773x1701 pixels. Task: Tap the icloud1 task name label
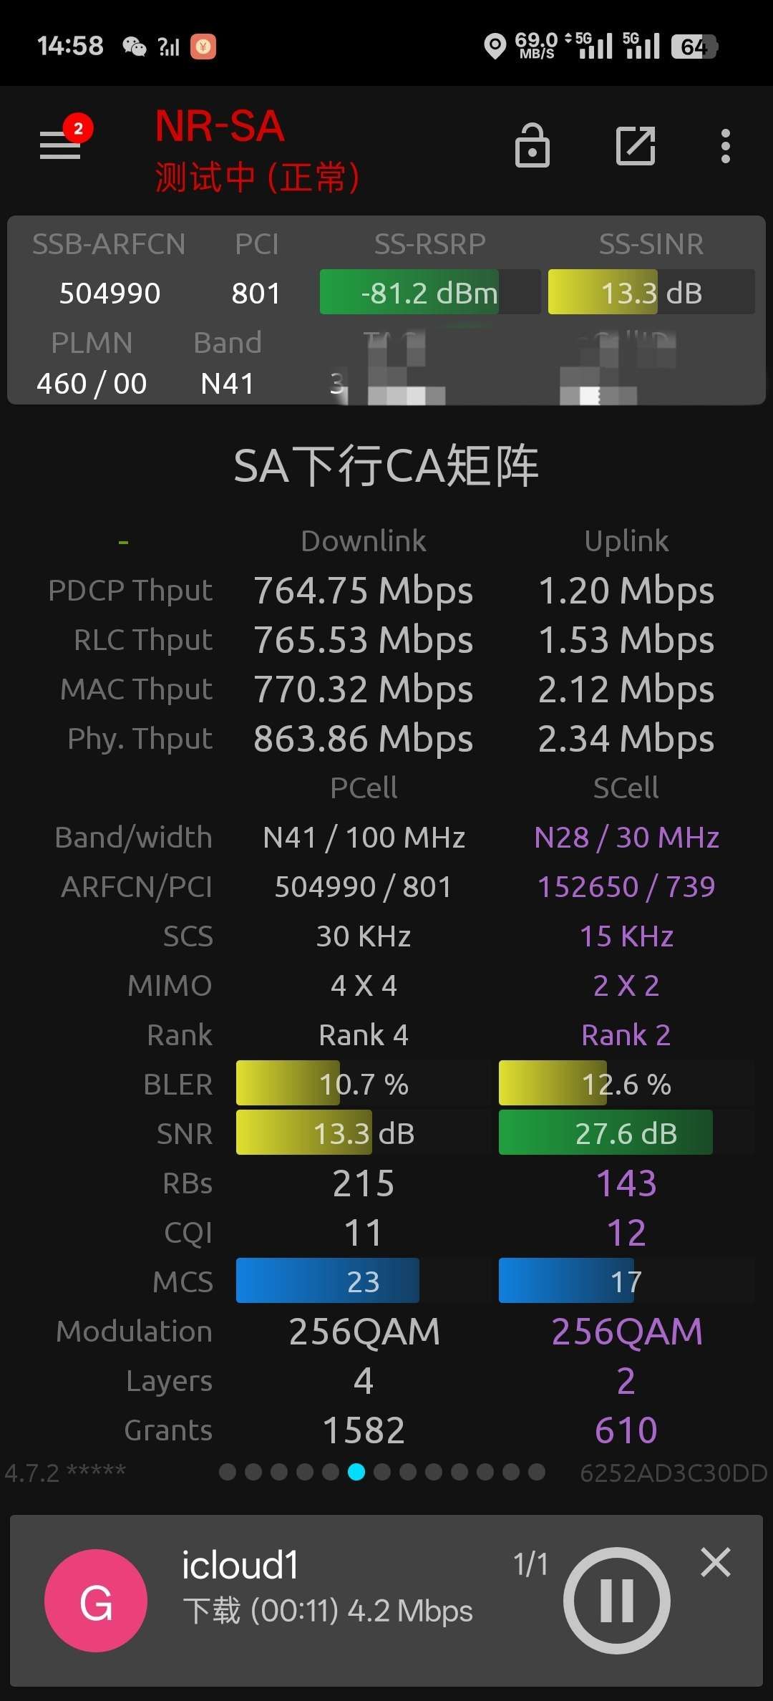pyautogui.click(x=240, y=1565)
